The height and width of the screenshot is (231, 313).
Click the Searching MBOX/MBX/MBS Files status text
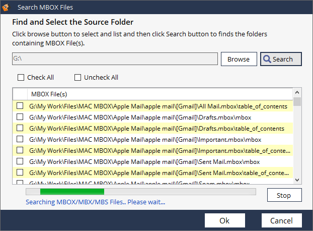[x=95, y=202]
